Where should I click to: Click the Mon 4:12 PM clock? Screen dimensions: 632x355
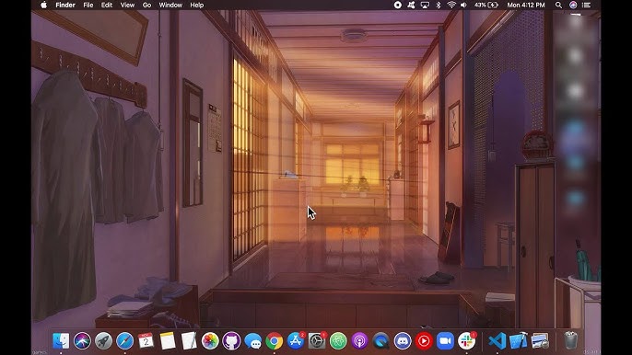point(526,5)
